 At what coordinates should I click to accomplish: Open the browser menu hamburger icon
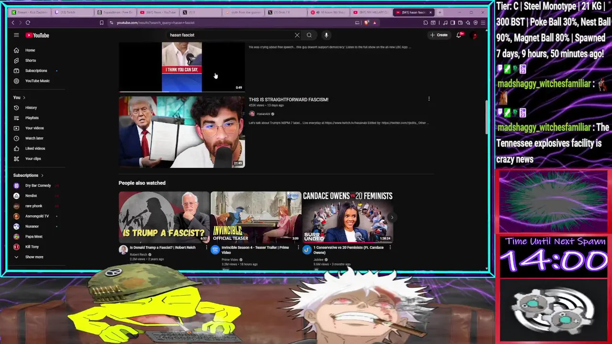483,22
